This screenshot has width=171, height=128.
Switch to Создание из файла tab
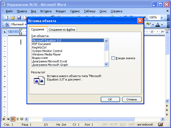pyautogui.click(x=62, y=30)
